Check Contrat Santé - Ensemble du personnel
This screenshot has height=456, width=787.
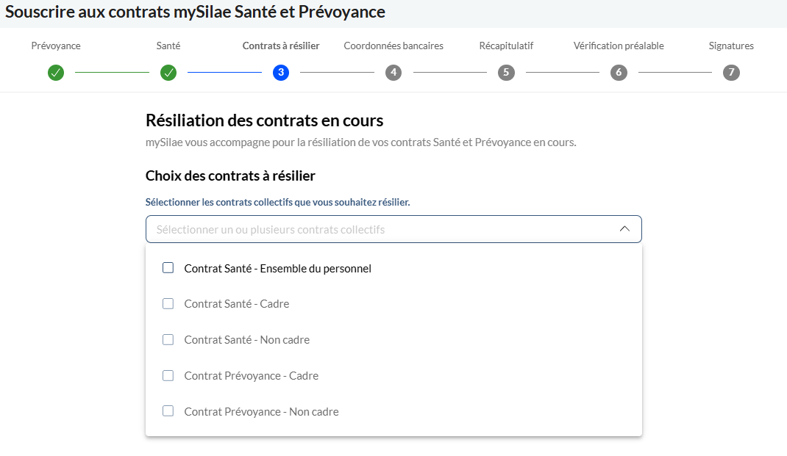point(168,268)
